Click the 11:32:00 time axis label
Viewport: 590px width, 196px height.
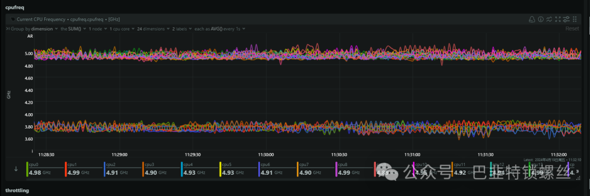point(559,154)
